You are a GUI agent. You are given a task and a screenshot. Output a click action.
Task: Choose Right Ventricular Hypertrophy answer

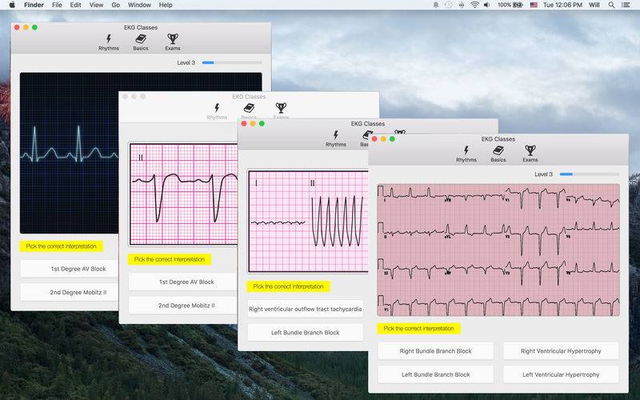point(561,351)
